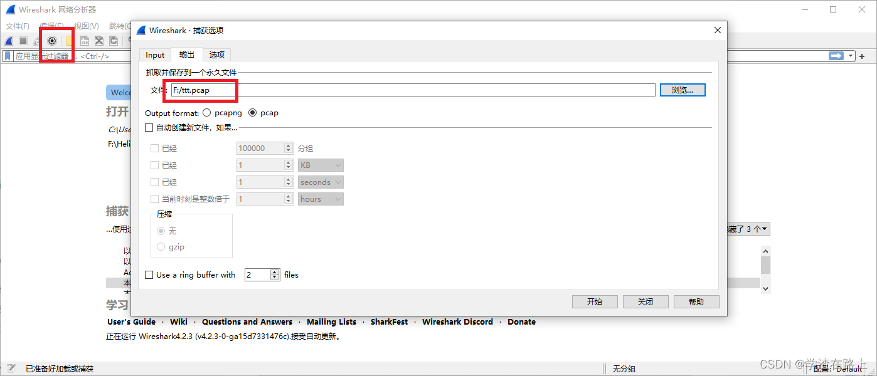The width and height of the screenshot is (877, 376).
Task: Click 配置: Default profile in status bar
Action: pos(837,369)
